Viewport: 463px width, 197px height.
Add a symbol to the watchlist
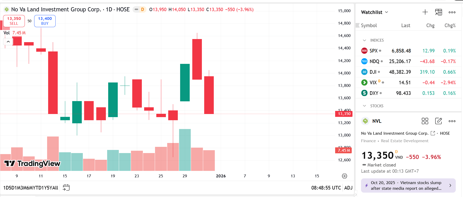(x=425, y=12)
